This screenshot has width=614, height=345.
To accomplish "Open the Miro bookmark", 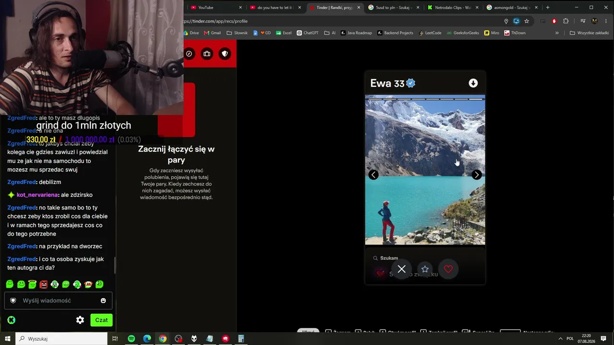I will (492, 33).
